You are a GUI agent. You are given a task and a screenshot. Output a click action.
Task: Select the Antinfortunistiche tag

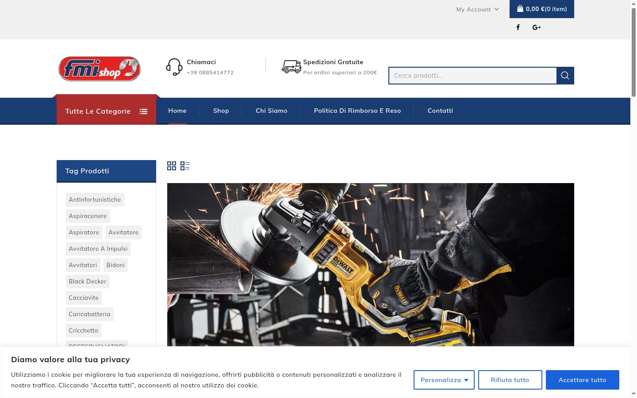95,199
